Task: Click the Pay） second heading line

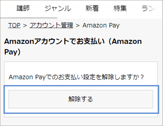Action: (x=12, y=52)
